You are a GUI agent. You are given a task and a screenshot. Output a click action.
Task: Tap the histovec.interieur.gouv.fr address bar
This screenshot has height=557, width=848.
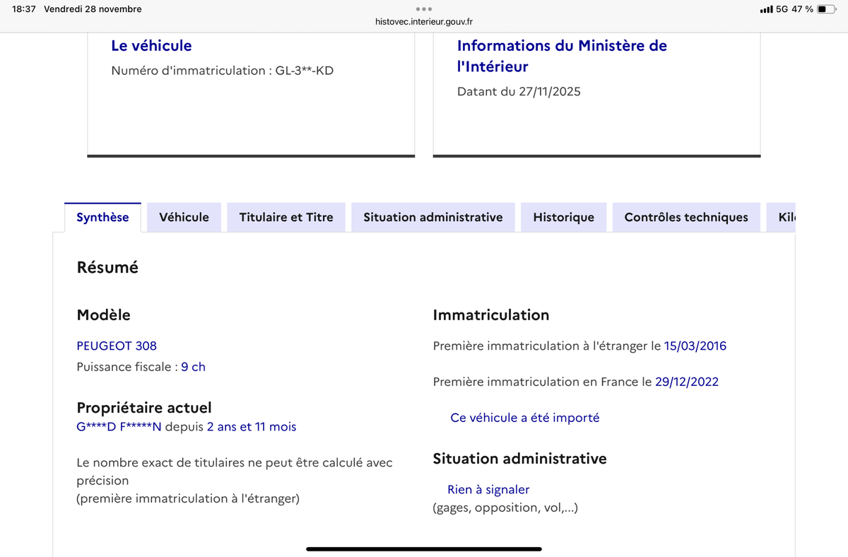point(424,22)
